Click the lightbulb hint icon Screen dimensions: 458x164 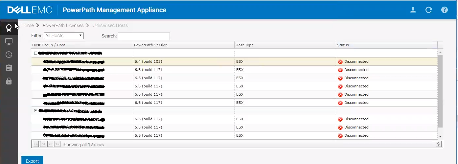pyautogui.click(x=439, y=144)
